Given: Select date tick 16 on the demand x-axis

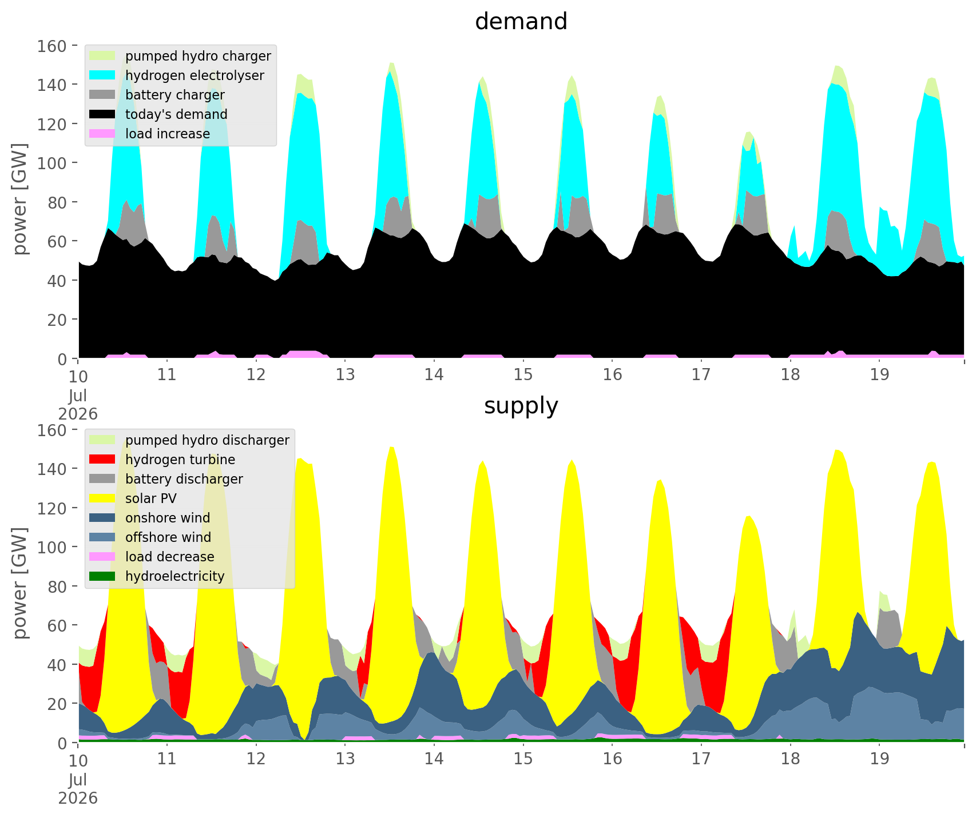Looking at the screenshot, I should click(x=612, y=375).
